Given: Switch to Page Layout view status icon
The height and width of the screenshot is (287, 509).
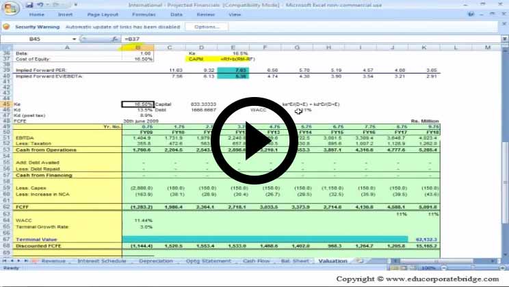Looking at the screenshot, I should pyautogui.click(x=404, y=268).
